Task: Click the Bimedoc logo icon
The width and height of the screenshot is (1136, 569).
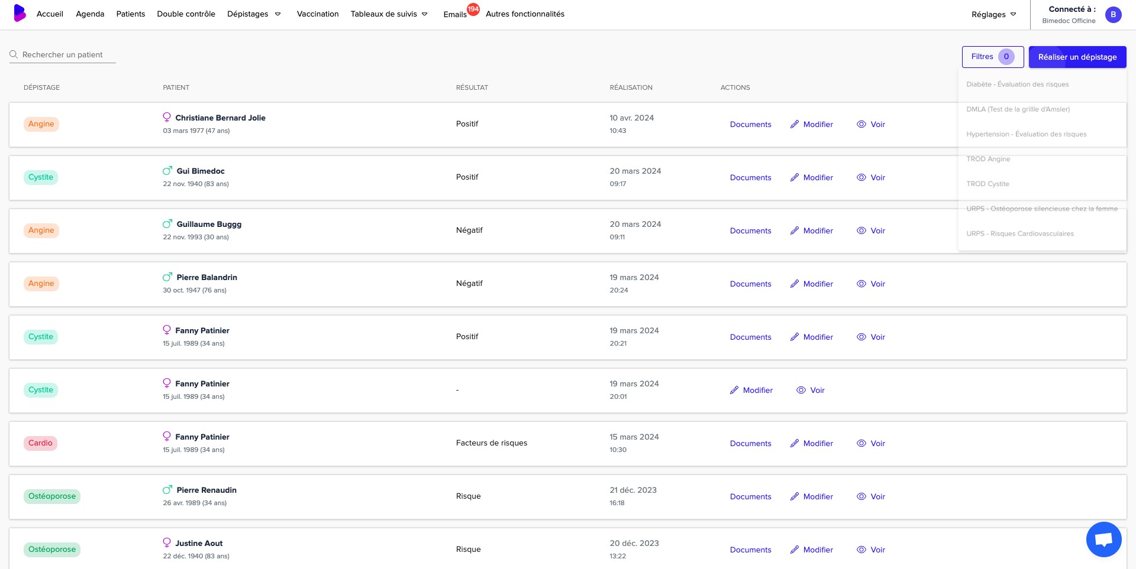Action: pyautogui.click(x=20, y=13)
